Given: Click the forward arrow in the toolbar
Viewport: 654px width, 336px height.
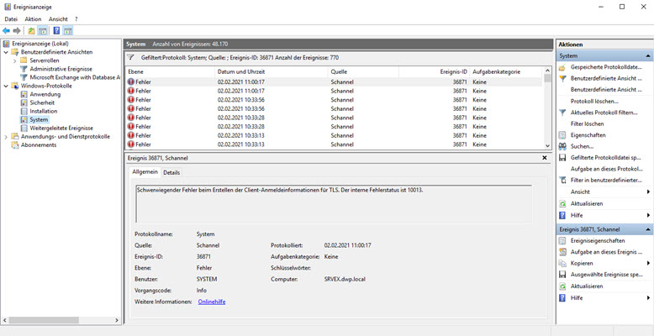Looking at the screenshot, I should click(x=17, y=30).
